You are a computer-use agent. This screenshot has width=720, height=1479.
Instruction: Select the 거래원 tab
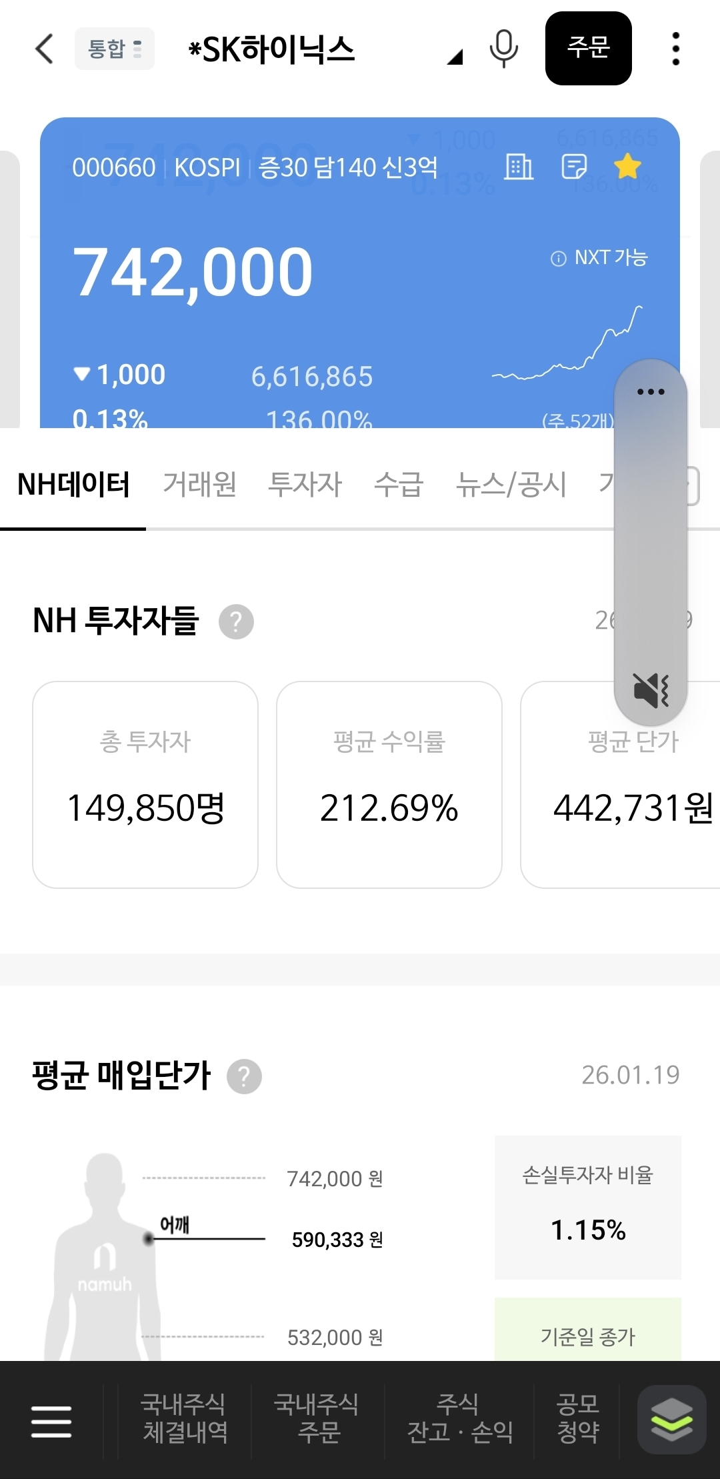(200, 484)
